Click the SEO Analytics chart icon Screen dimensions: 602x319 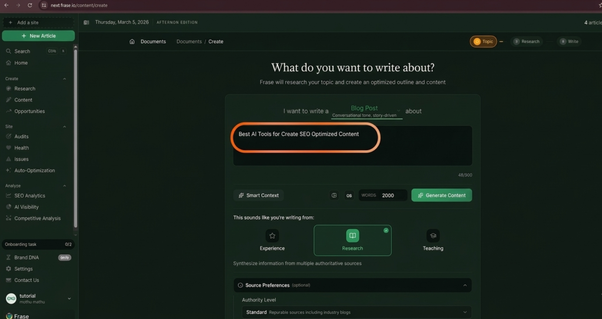[8, 195]
